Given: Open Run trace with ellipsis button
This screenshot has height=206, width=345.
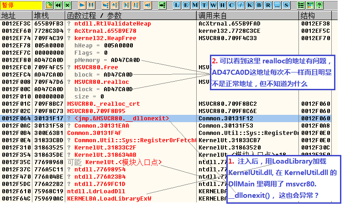Looking at the screenshot, I should coord(277,5).
